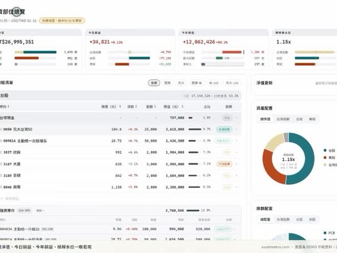Select the 元大 USD account filter pill
Image resolution: width=337 pixels, height=253 pixels.
pyautogui.click(x=232, y=83)
